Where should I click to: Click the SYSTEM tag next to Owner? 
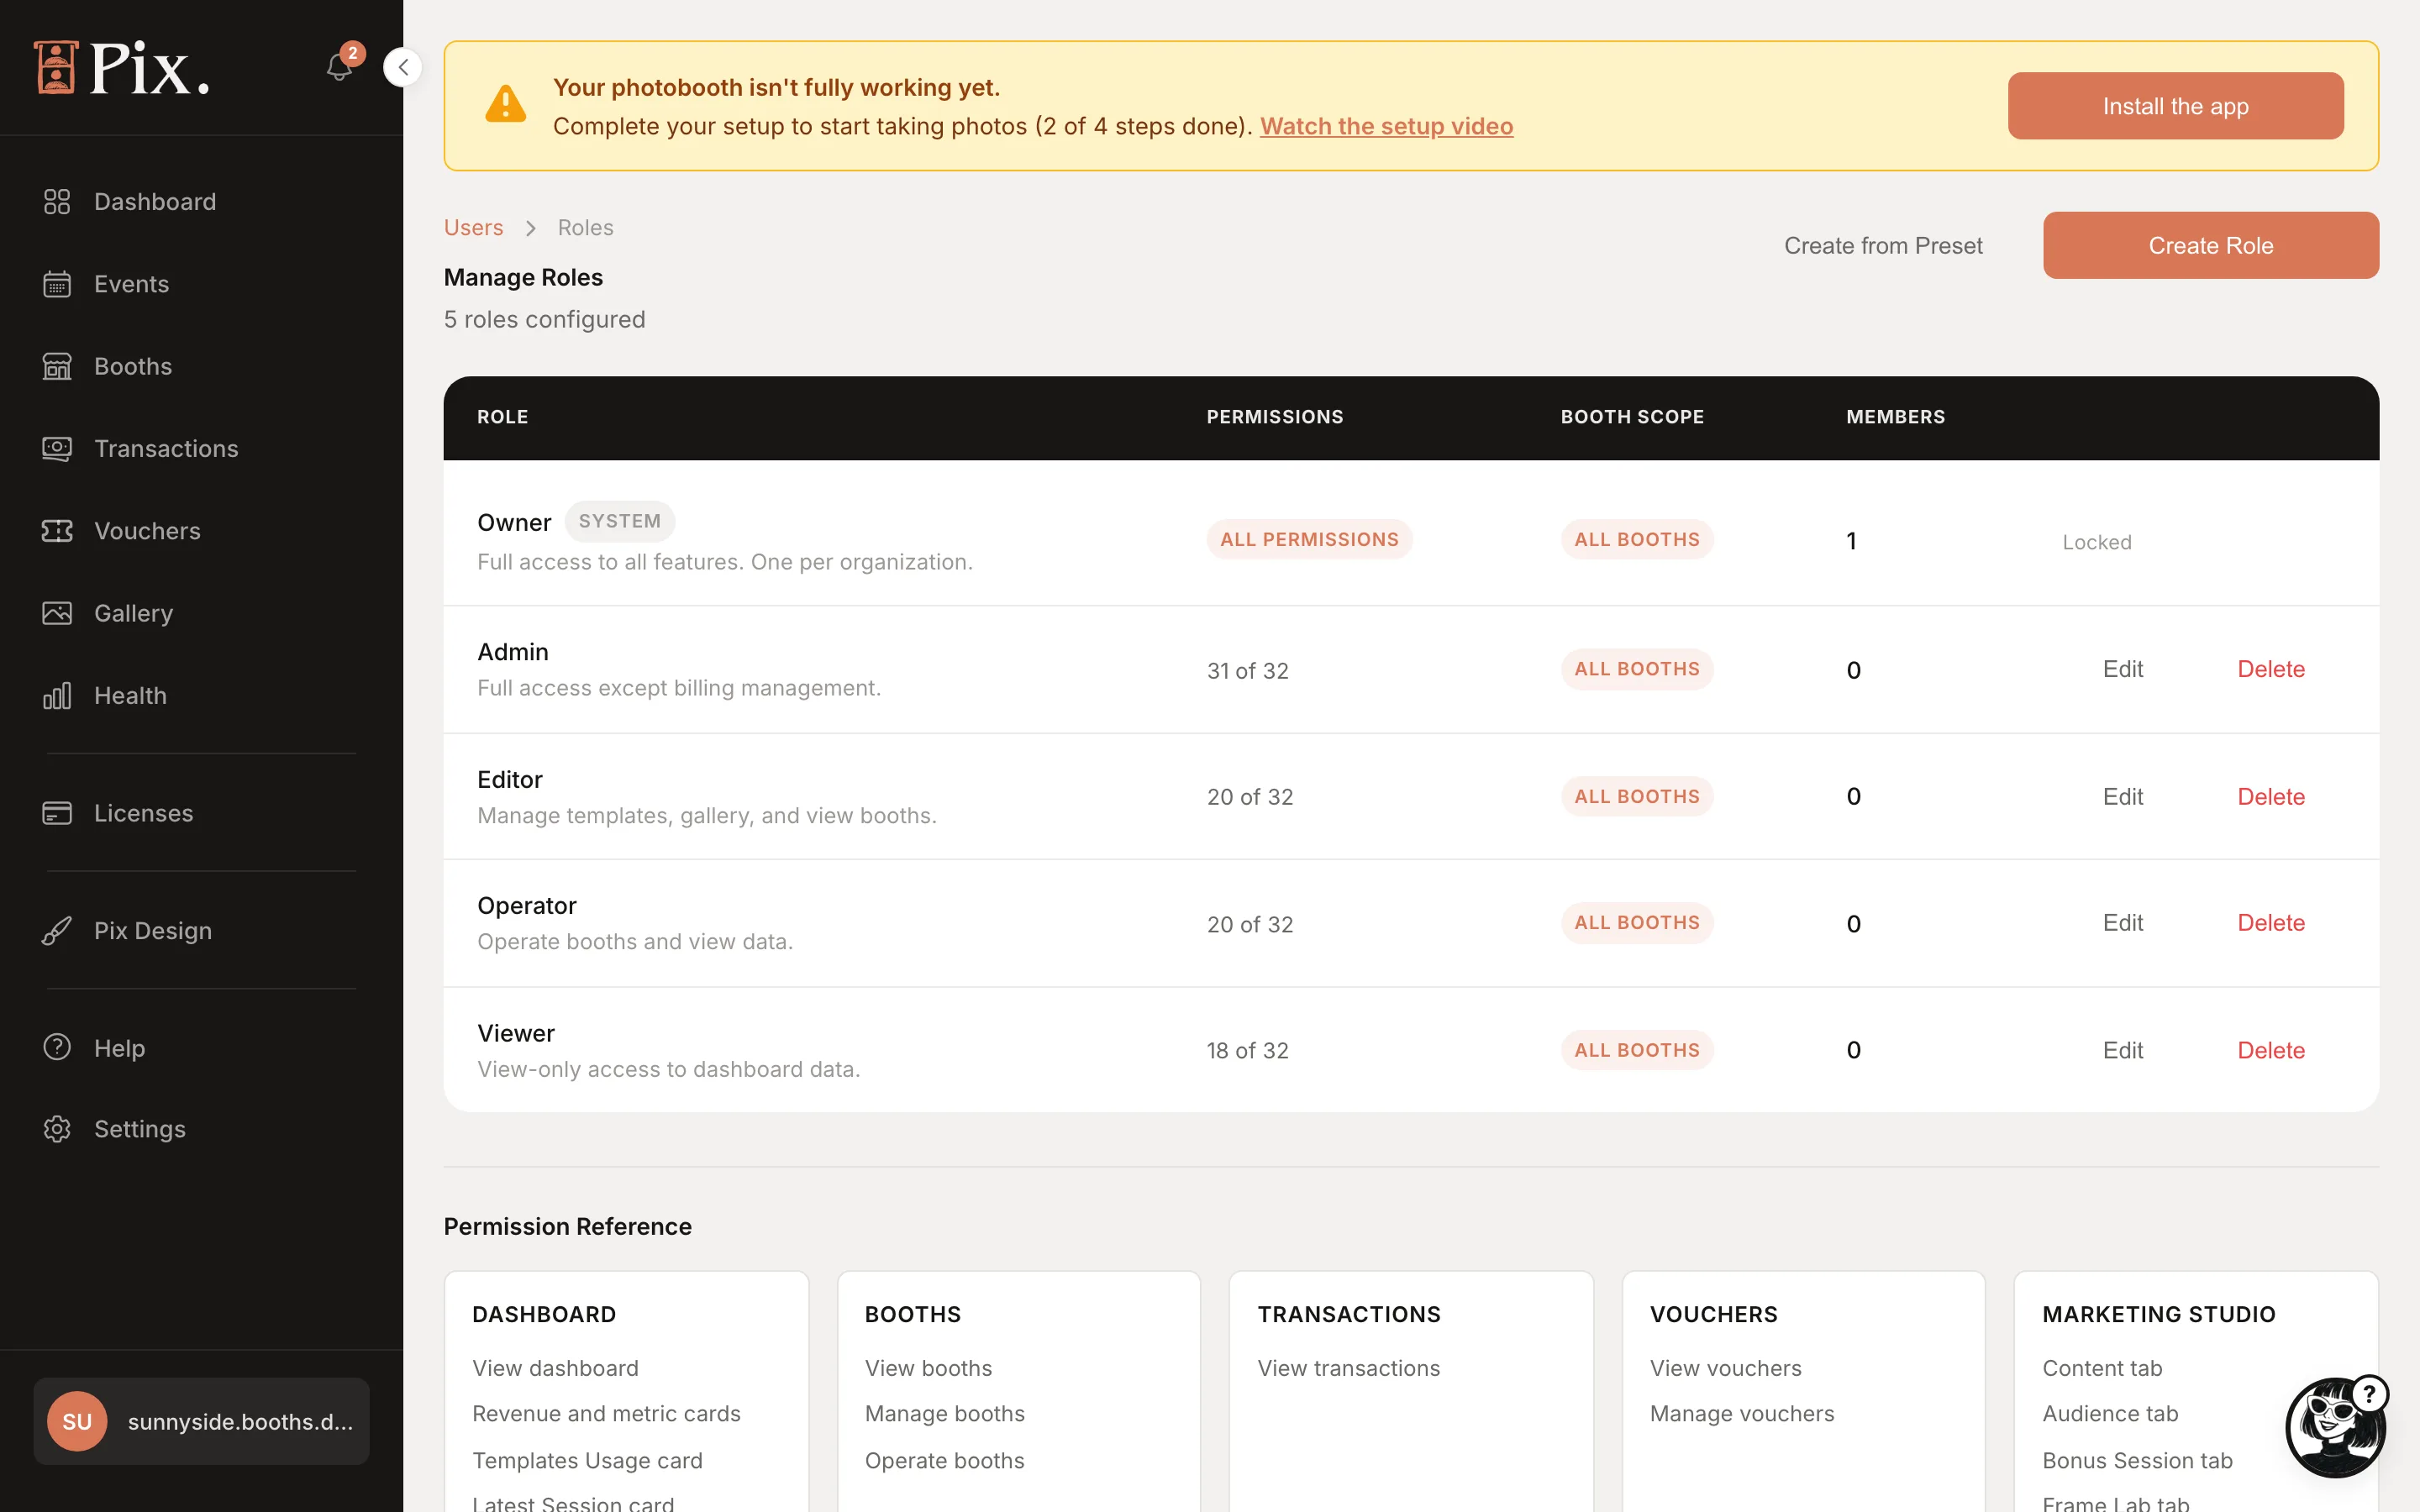[619, 521]
